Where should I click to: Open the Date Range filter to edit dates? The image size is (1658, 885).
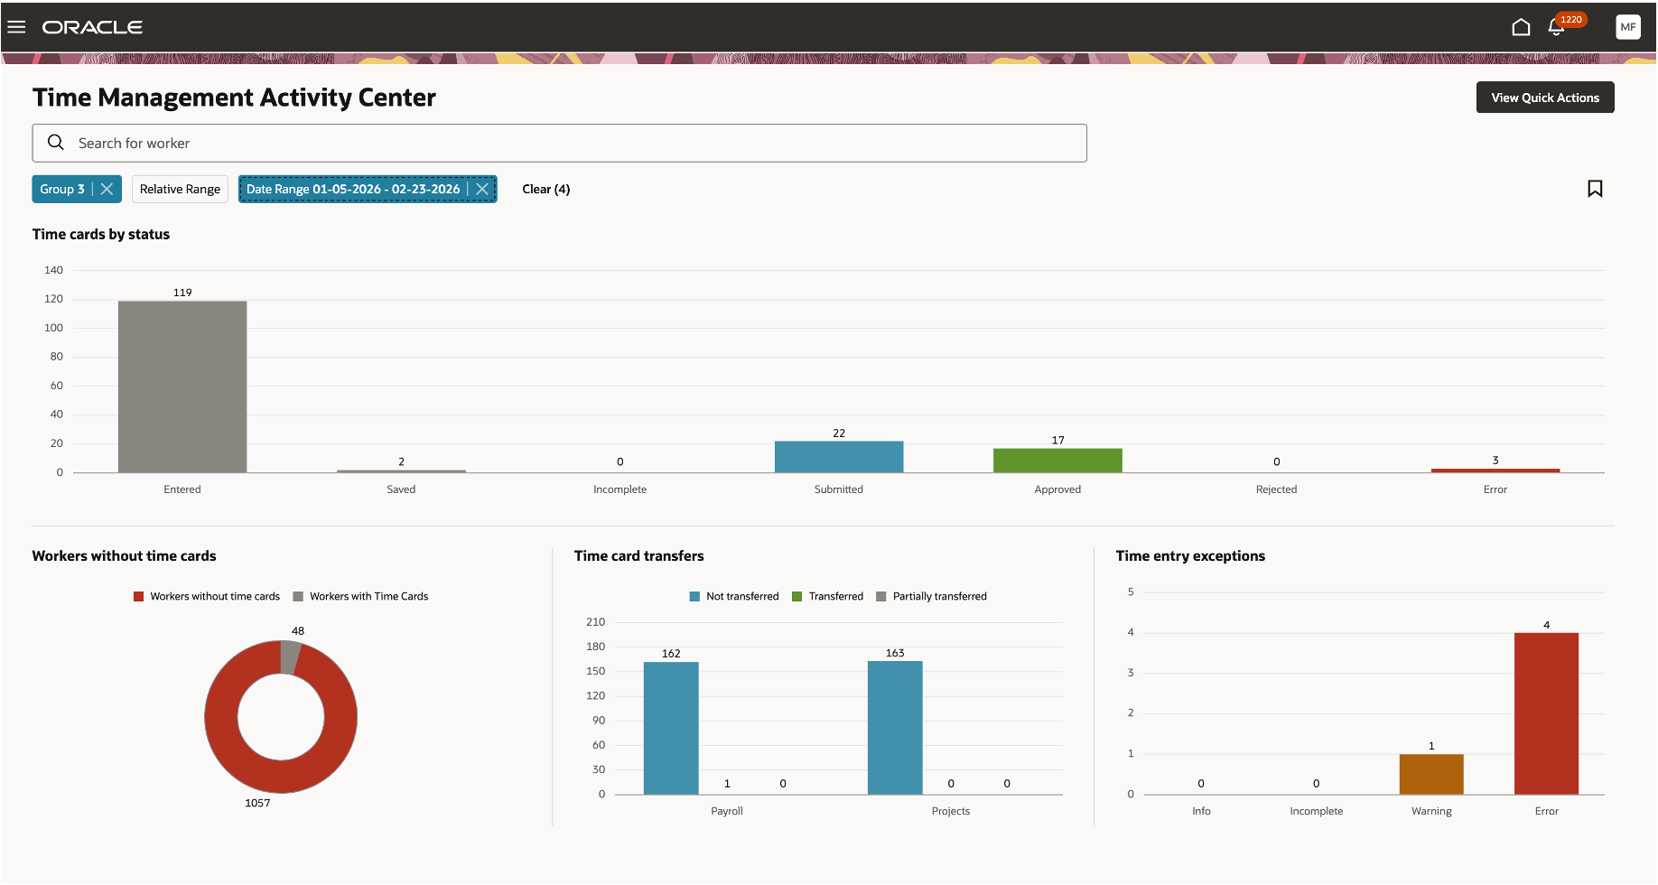(352, 189)
